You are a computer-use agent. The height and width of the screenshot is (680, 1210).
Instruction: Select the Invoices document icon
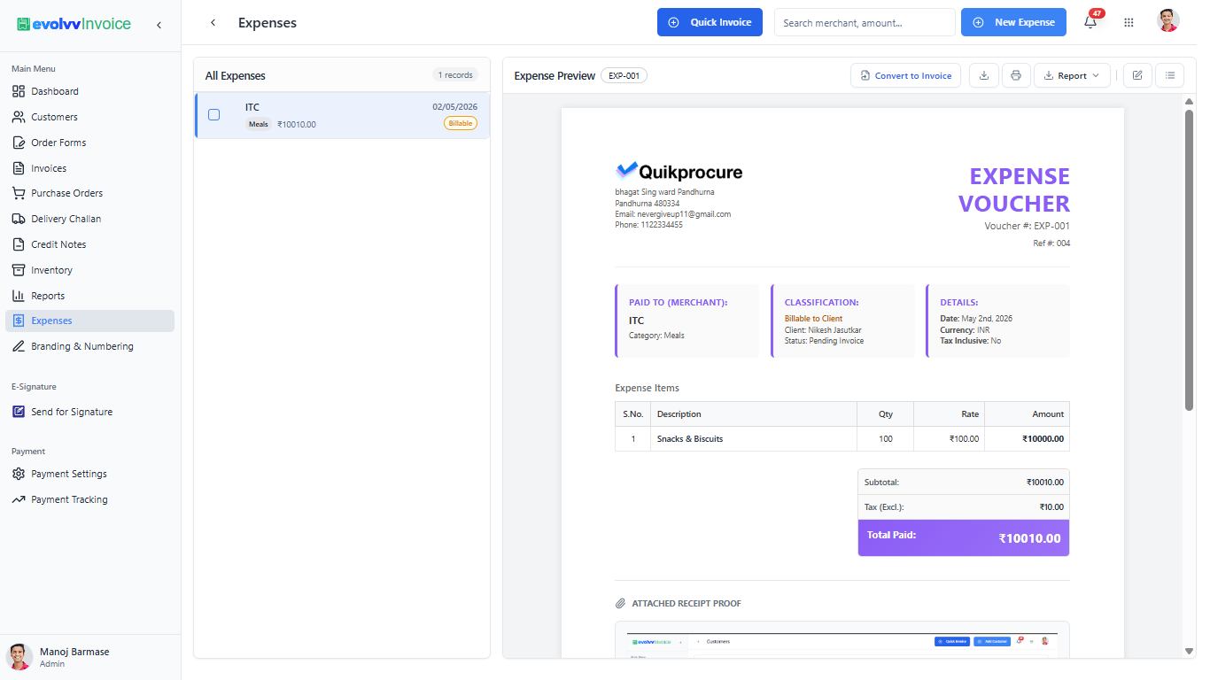pyautogui.click(x=19, y=168)
